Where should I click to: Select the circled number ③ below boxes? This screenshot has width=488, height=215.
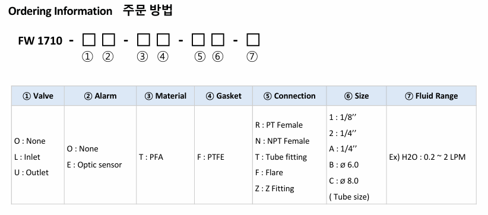(142, 57)
